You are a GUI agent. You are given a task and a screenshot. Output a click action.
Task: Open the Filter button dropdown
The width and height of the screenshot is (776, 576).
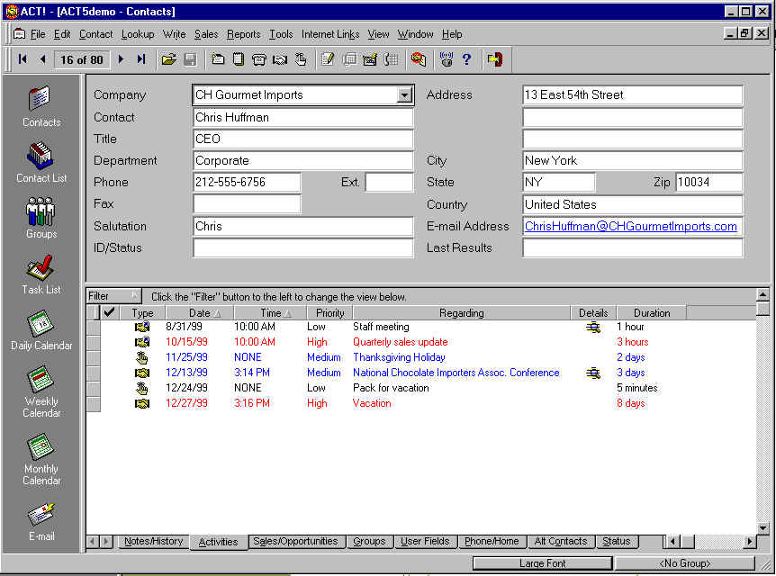pyautogui.click(x=113, y=296)
